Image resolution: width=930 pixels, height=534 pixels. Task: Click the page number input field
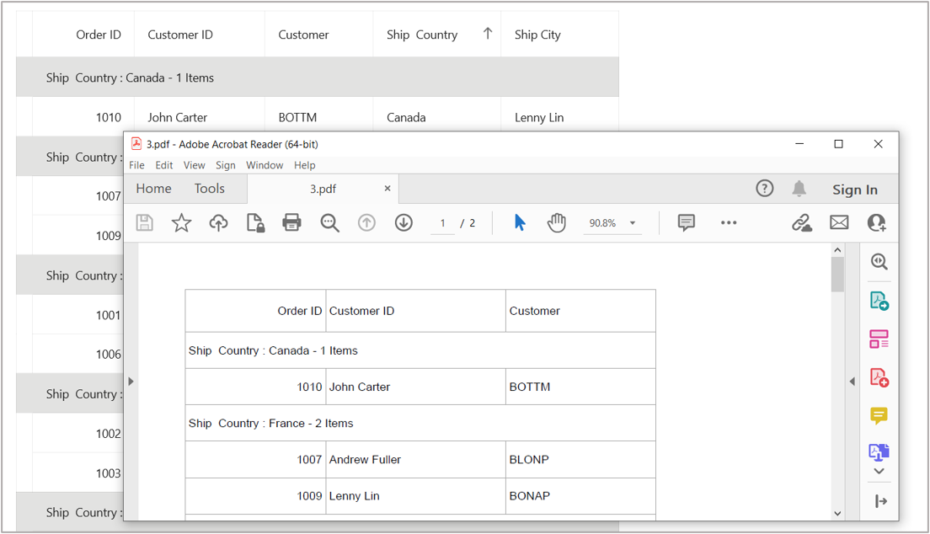click(442, 223)
